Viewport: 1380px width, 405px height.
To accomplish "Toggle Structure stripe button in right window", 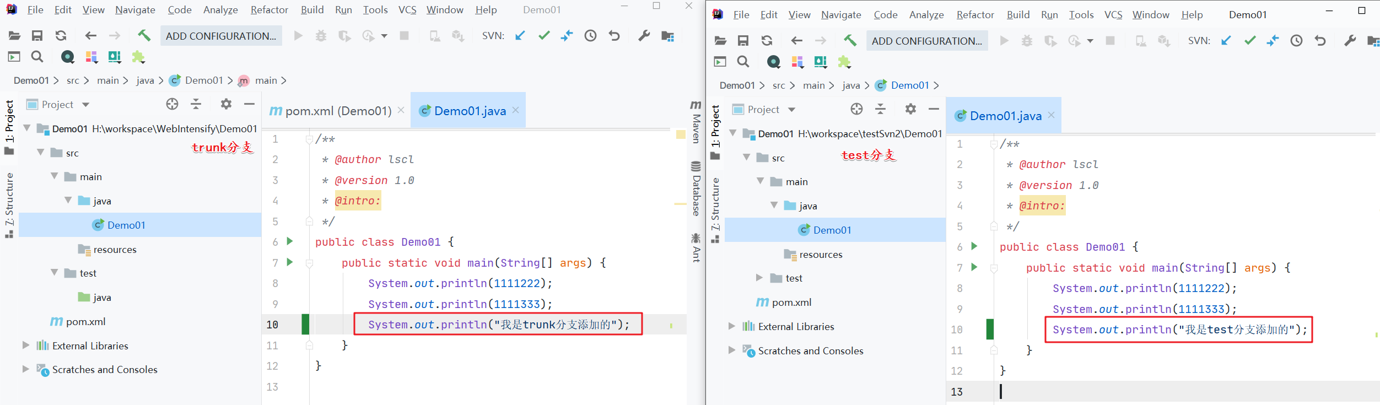I will click(715, 210).
